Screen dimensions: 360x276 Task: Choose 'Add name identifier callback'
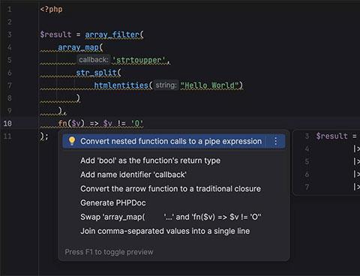133,175
